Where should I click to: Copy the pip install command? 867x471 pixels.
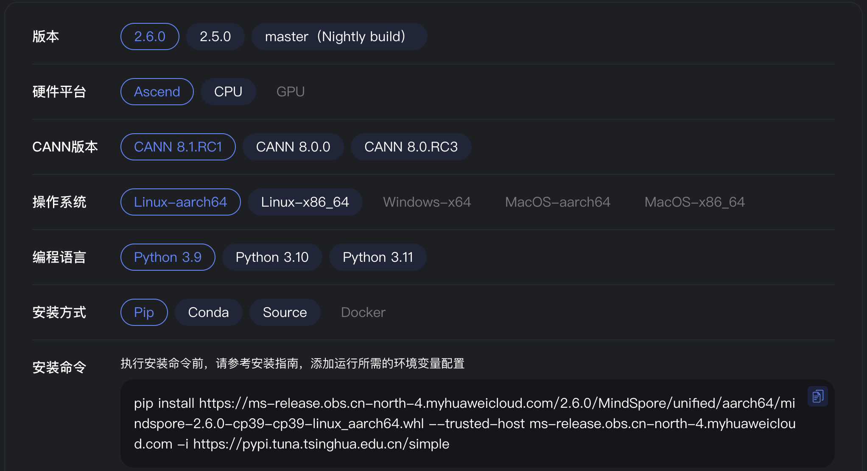pos(817,396)
